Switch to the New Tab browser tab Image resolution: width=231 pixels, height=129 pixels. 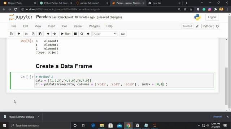164,3
